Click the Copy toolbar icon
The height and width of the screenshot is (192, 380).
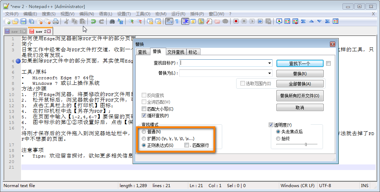(x=75, y=22)
